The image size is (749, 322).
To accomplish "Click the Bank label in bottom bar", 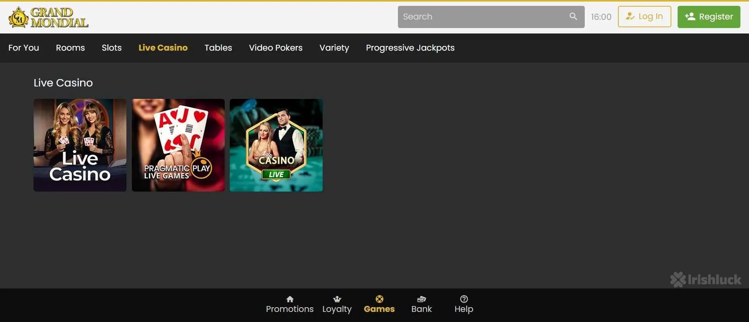I will tap(421, 309).
